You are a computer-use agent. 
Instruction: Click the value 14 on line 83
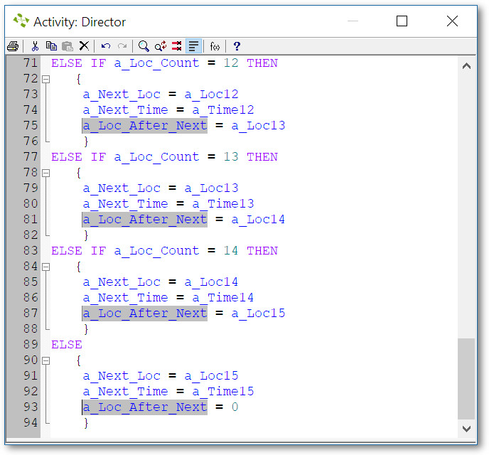pos(231,251)
